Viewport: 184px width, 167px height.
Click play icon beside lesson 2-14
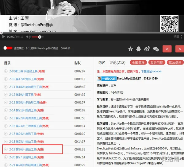pos(6,110)
